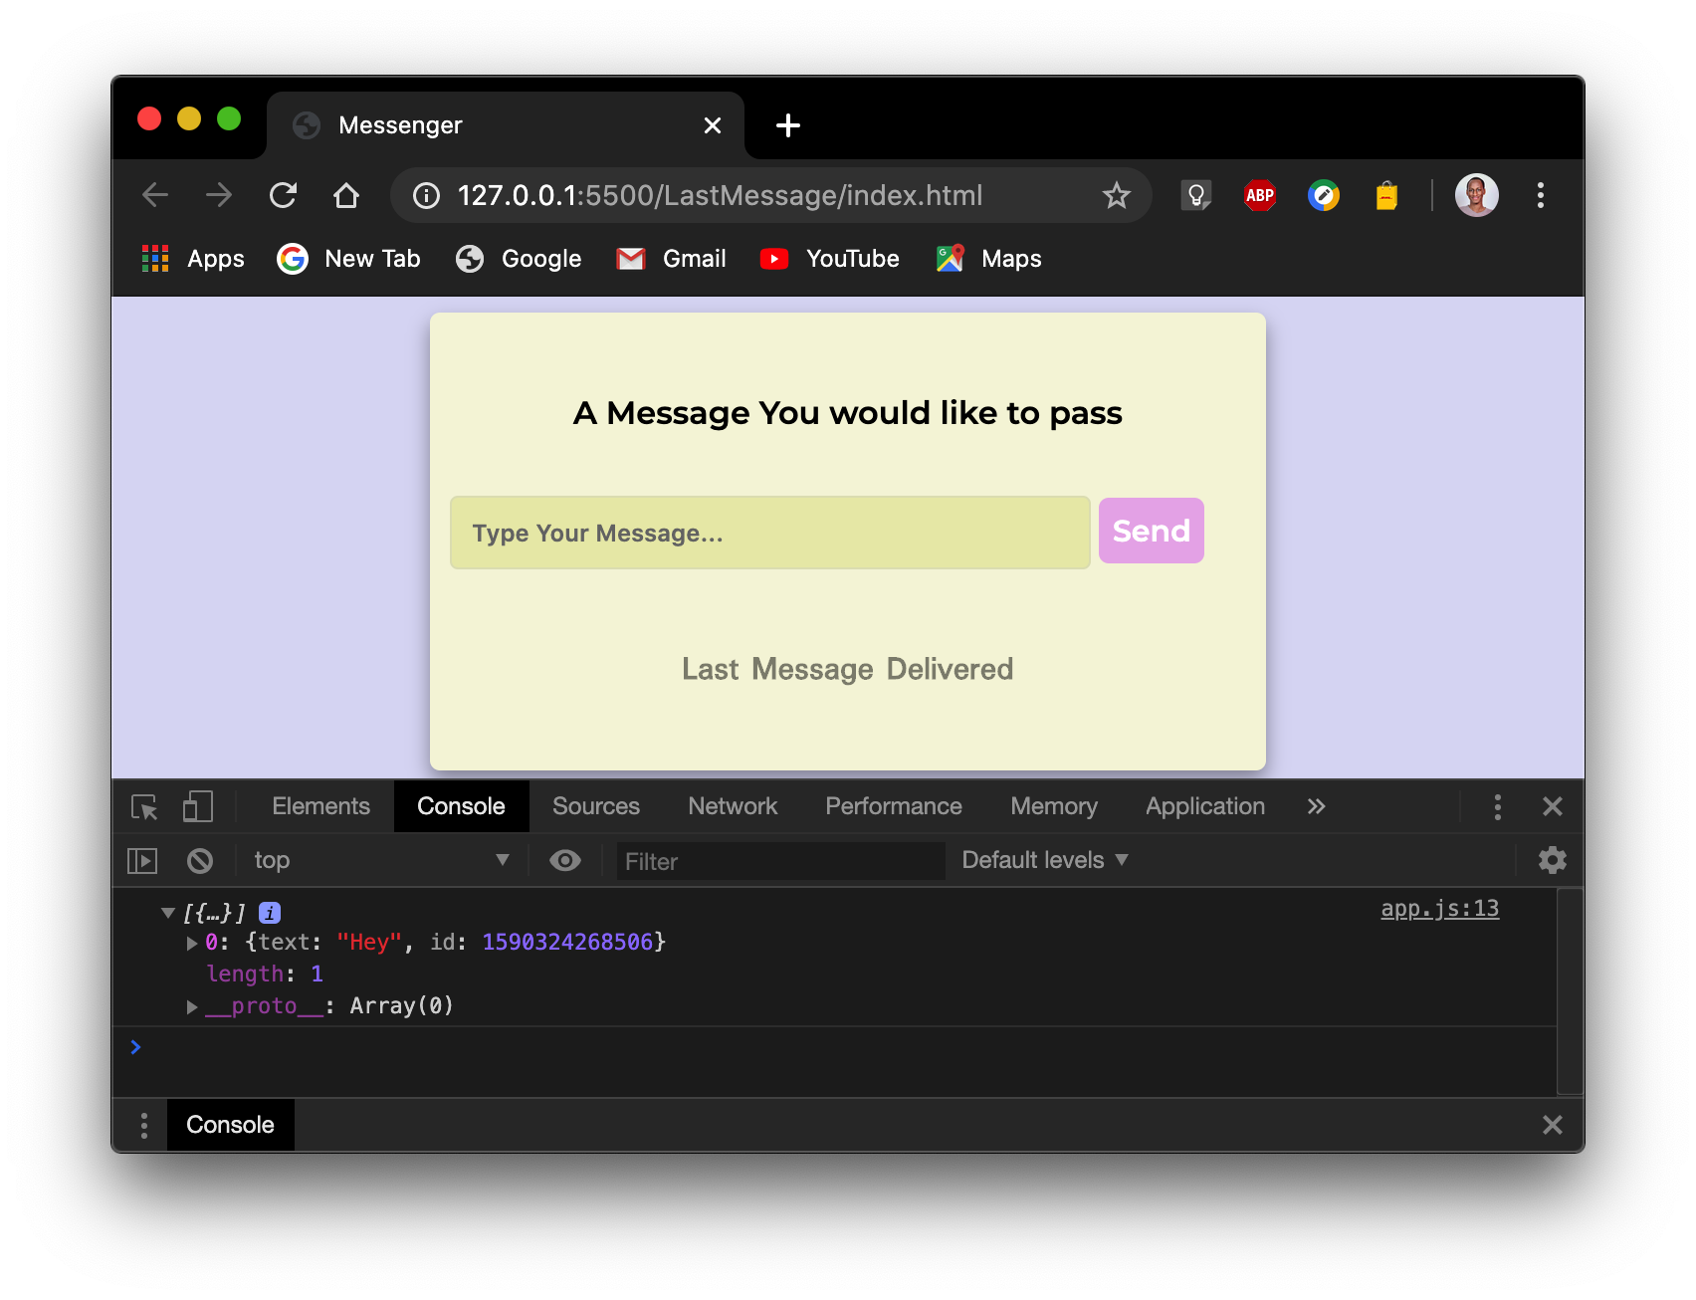
Task: Select the inspect element tool
Action: click(143, 807)
